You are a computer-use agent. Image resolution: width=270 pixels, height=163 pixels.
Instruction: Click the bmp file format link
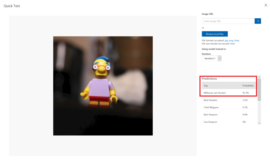(237, 40)
